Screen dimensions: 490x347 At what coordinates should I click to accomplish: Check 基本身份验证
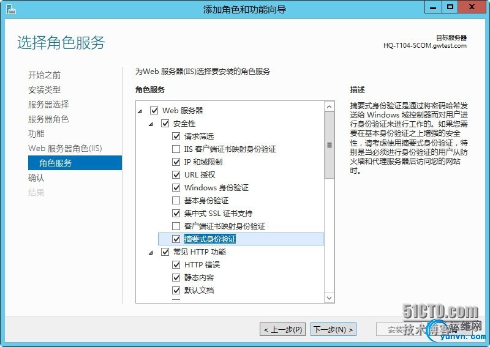pyautogui.click(x=176, y=200)
